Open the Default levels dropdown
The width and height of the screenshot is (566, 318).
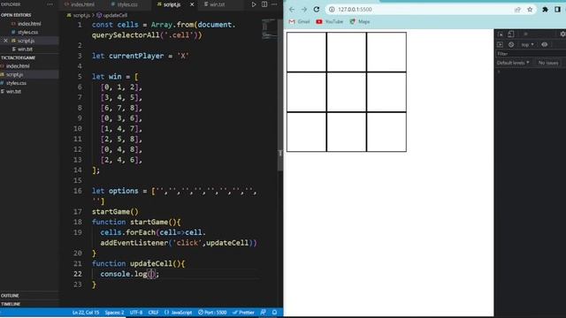513,63
